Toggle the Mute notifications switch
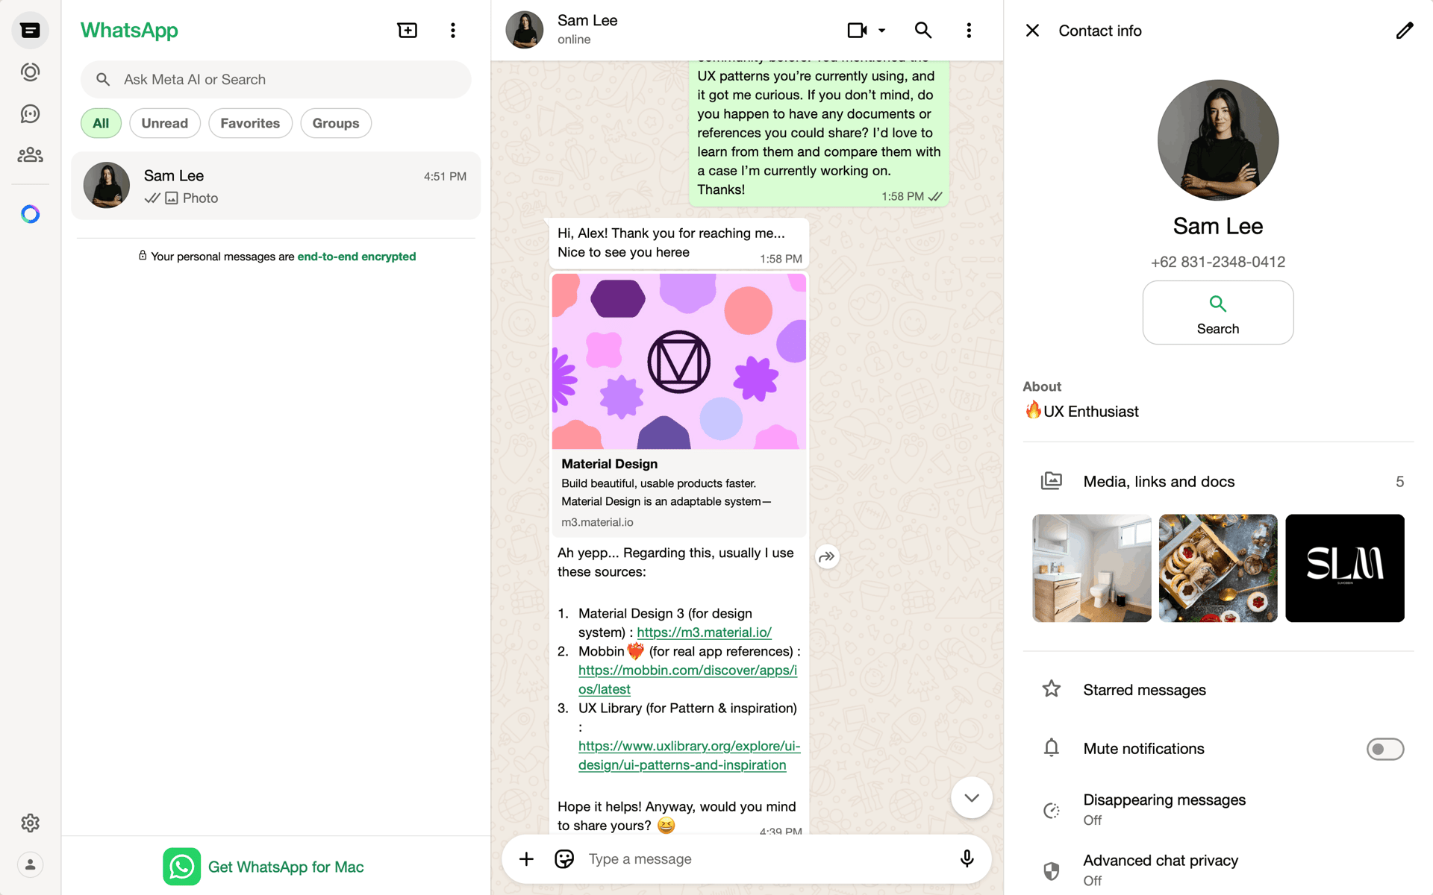This screenshot has height=895, width=1433. 1385,749
